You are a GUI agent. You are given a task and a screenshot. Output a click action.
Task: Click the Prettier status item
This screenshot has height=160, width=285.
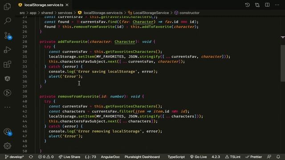253,157
